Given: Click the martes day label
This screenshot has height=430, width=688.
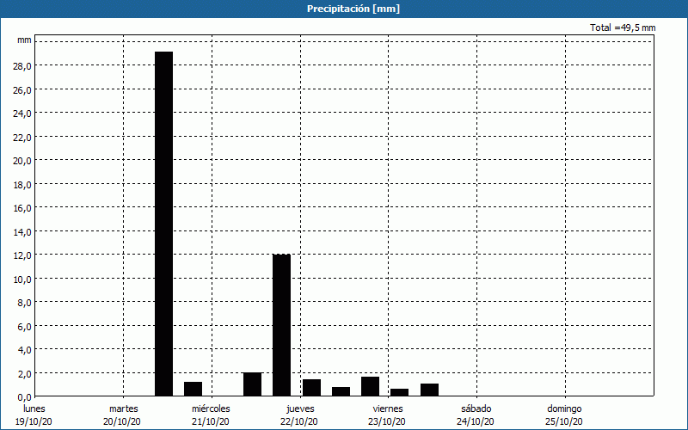Looking at the screenshot, I should [123, 408].
